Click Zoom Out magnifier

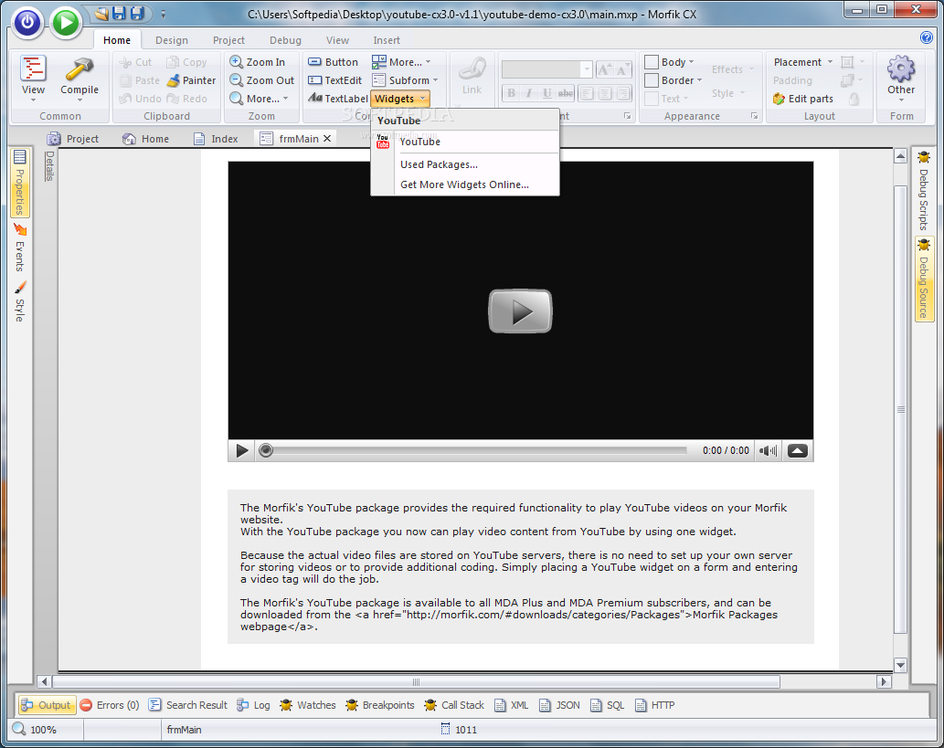pyautogui.click(x=262, y=80)
